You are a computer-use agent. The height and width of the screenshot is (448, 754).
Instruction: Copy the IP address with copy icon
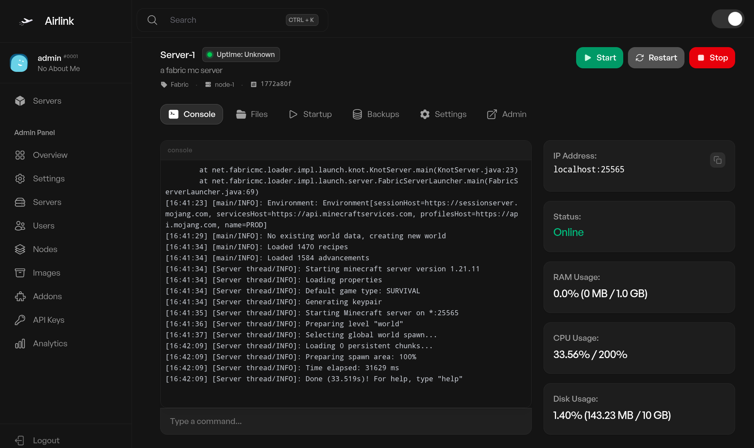(717, 160)
